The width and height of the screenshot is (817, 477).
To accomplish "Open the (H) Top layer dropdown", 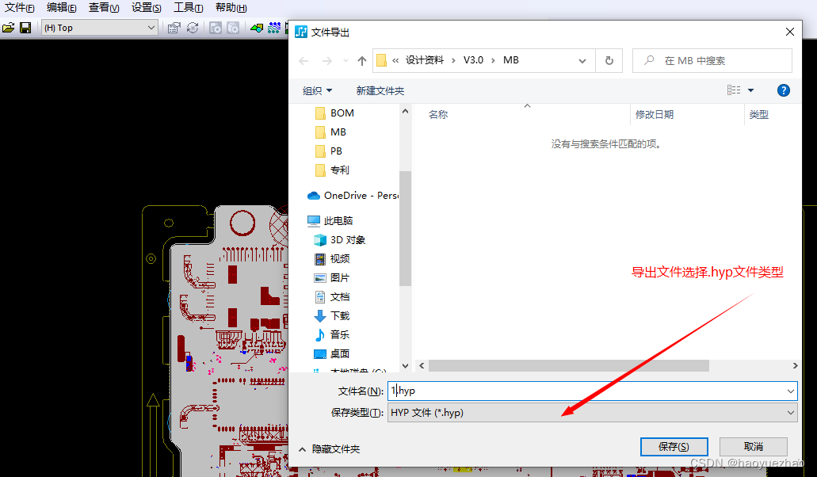I will pos(100,28).
